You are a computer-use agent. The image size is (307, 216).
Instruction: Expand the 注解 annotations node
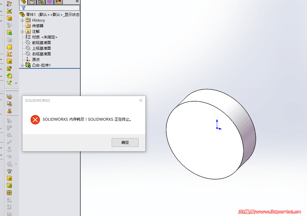click(22, 31)
